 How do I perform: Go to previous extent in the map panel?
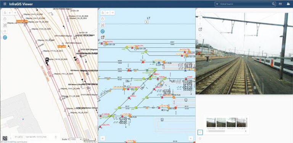[10, 13]
